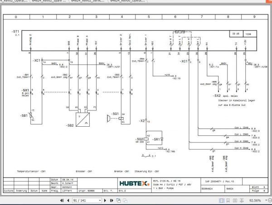The width and height of the screenshot is (272, 205).
Task: Click the Steuerung Ein -2M1 caption
Action: pos(147,172)
